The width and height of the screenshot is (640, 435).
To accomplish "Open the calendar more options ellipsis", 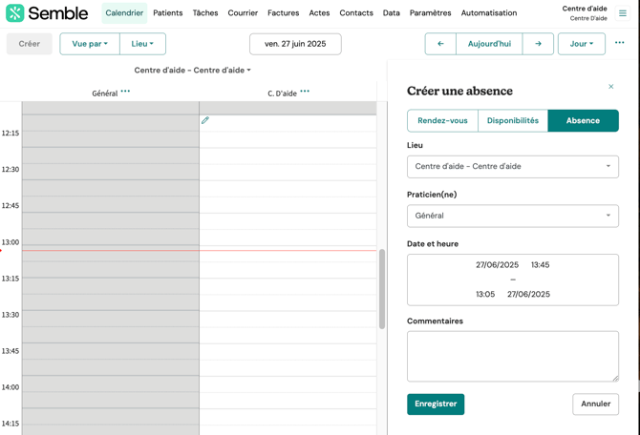I will [619, 43].
